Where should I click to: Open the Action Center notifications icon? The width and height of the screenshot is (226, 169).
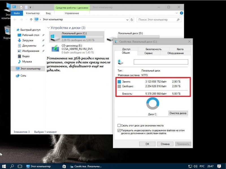tap(219, 166)
